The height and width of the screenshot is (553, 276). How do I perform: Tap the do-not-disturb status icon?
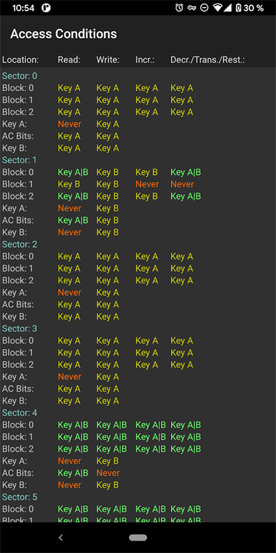204,8
